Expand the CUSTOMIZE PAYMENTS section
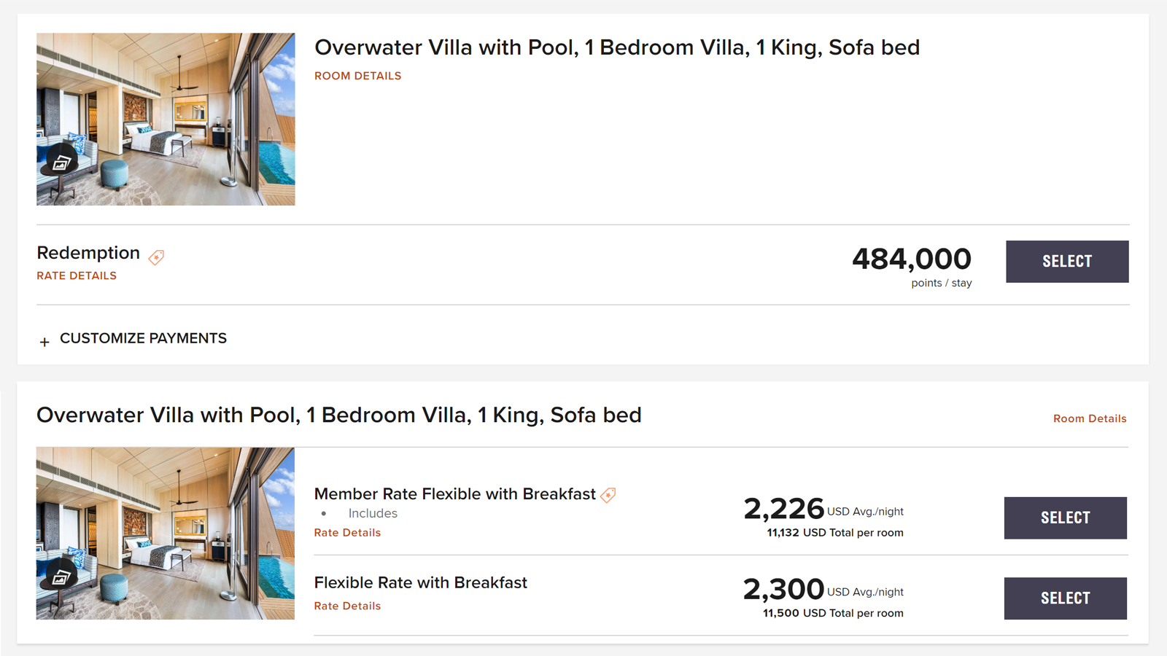Screen dimensions: 1167x656 tap(143, 338)
